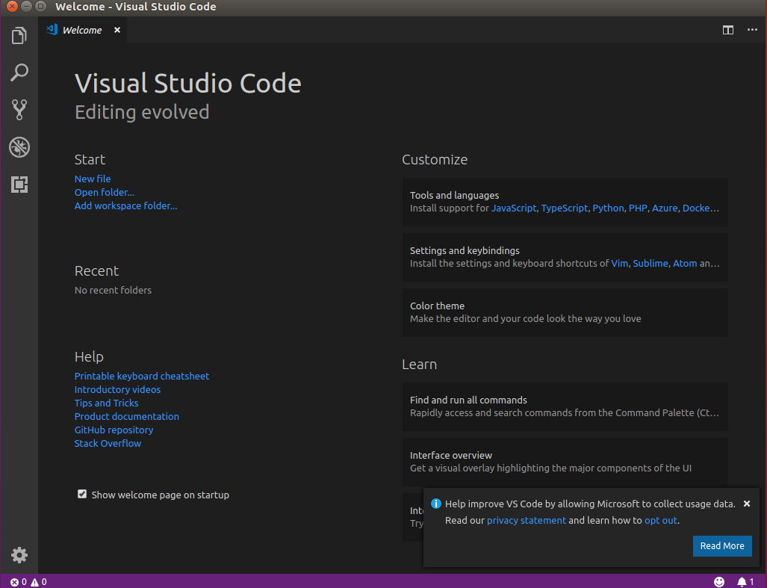Split the editor using split icon
Viewport: 767px width, 588px height.
pyautogui.click(x=728, y=30)
